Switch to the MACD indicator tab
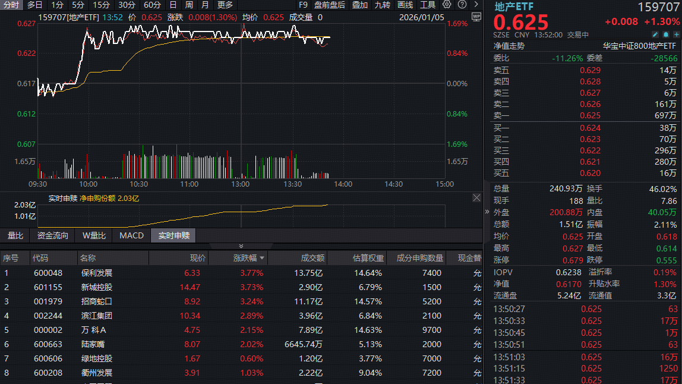 coord(131,236)
